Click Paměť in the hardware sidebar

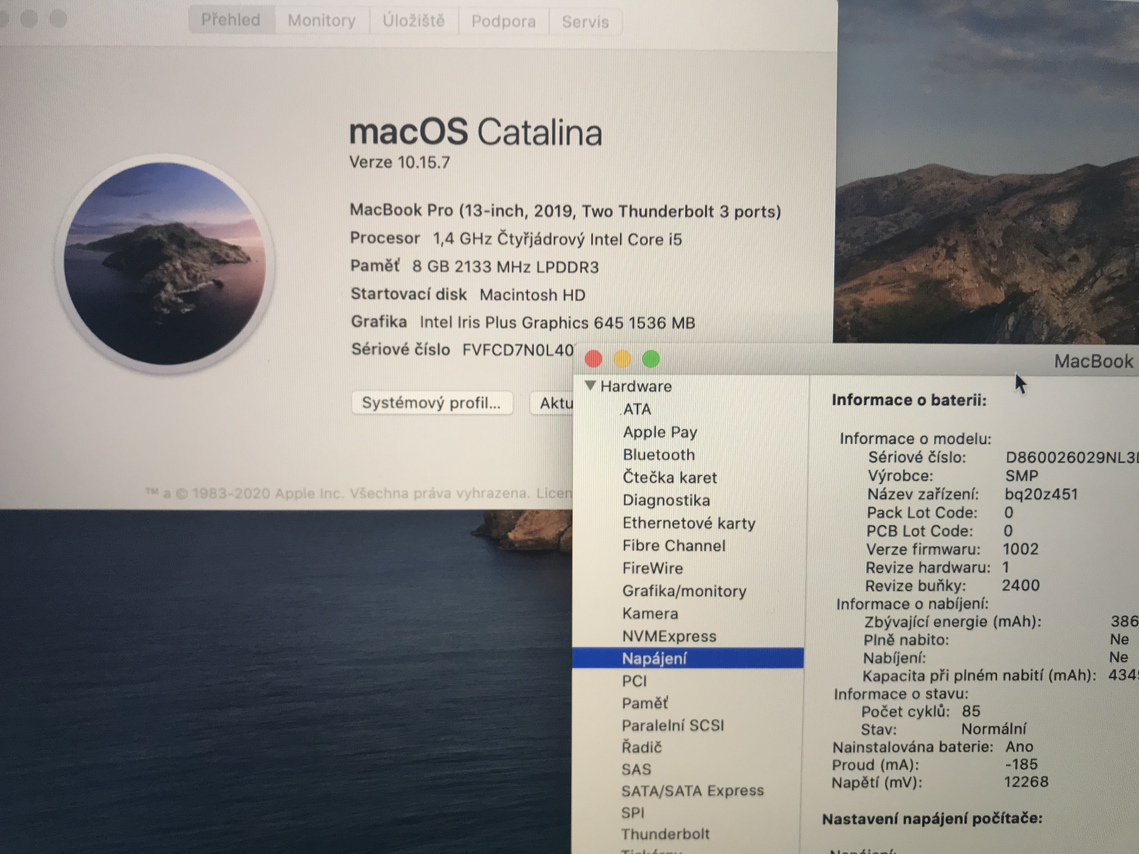pos(645,703)
